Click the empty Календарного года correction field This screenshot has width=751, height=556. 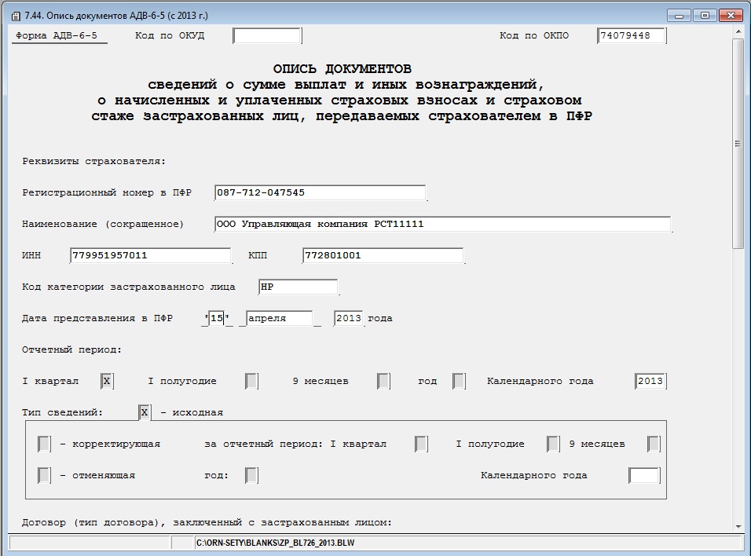[644, 476]
